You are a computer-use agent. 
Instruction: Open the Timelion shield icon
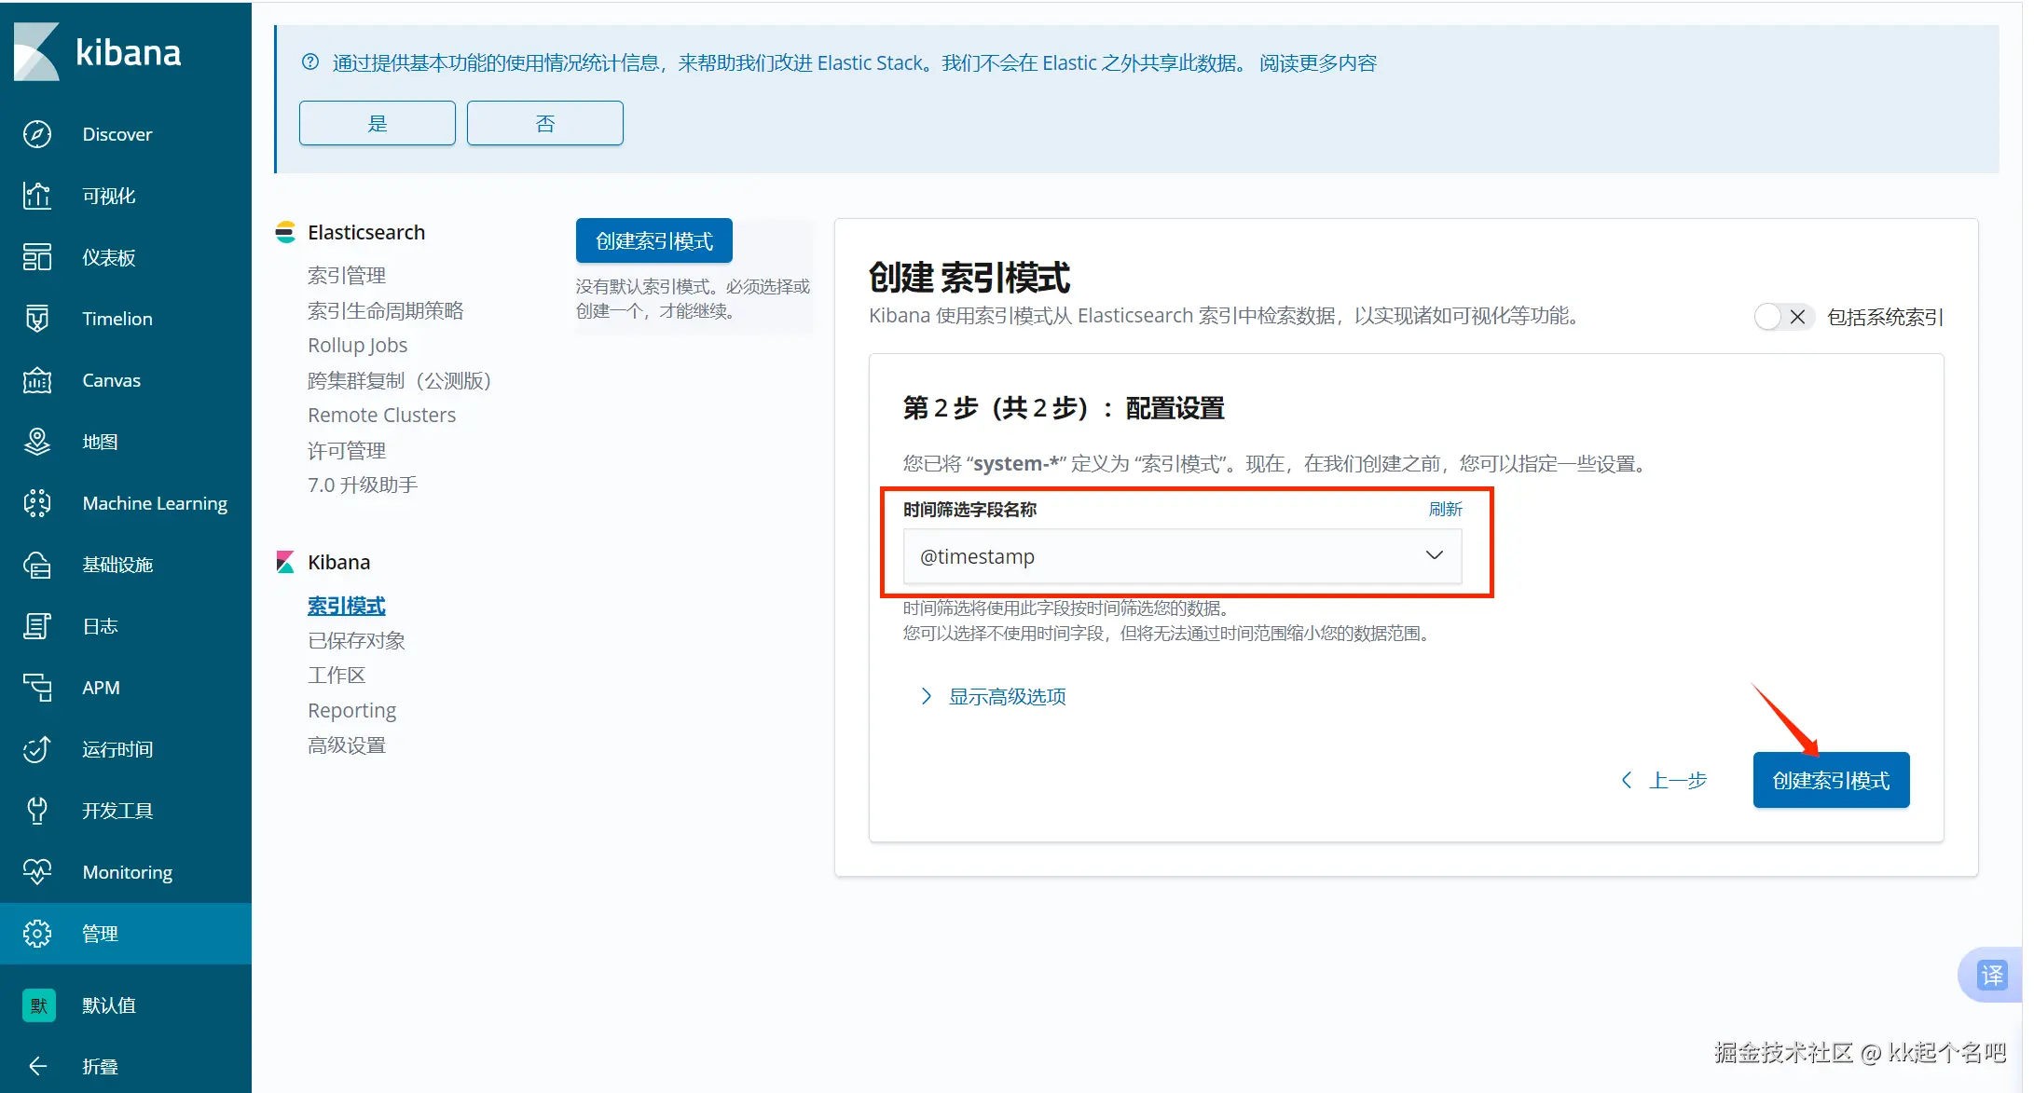(x=37, y=319)
